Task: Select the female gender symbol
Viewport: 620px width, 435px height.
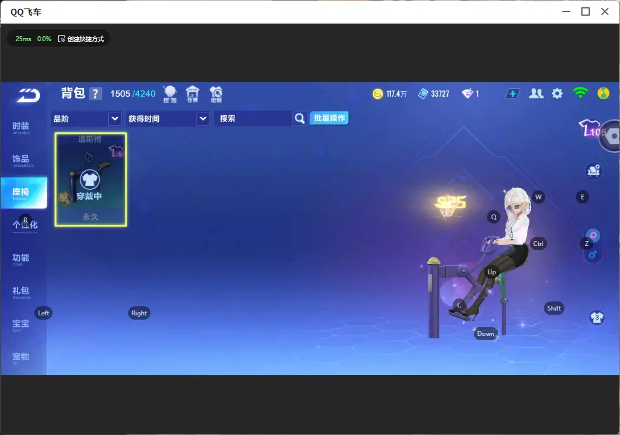Action: click(593, 235)
